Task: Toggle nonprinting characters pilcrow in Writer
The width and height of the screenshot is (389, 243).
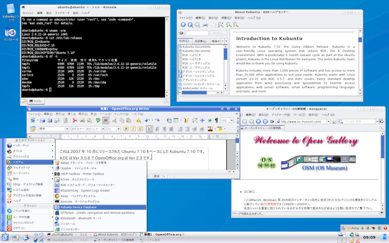Action: click(216, 120)
